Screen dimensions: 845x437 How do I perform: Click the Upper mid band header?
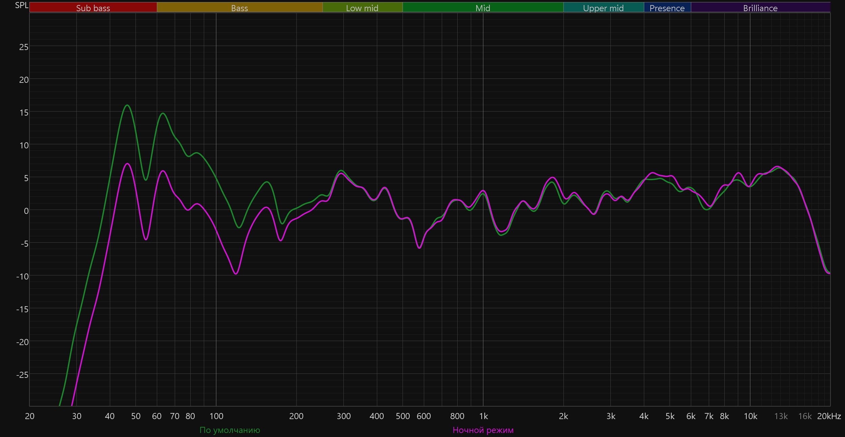coord(603,8)
